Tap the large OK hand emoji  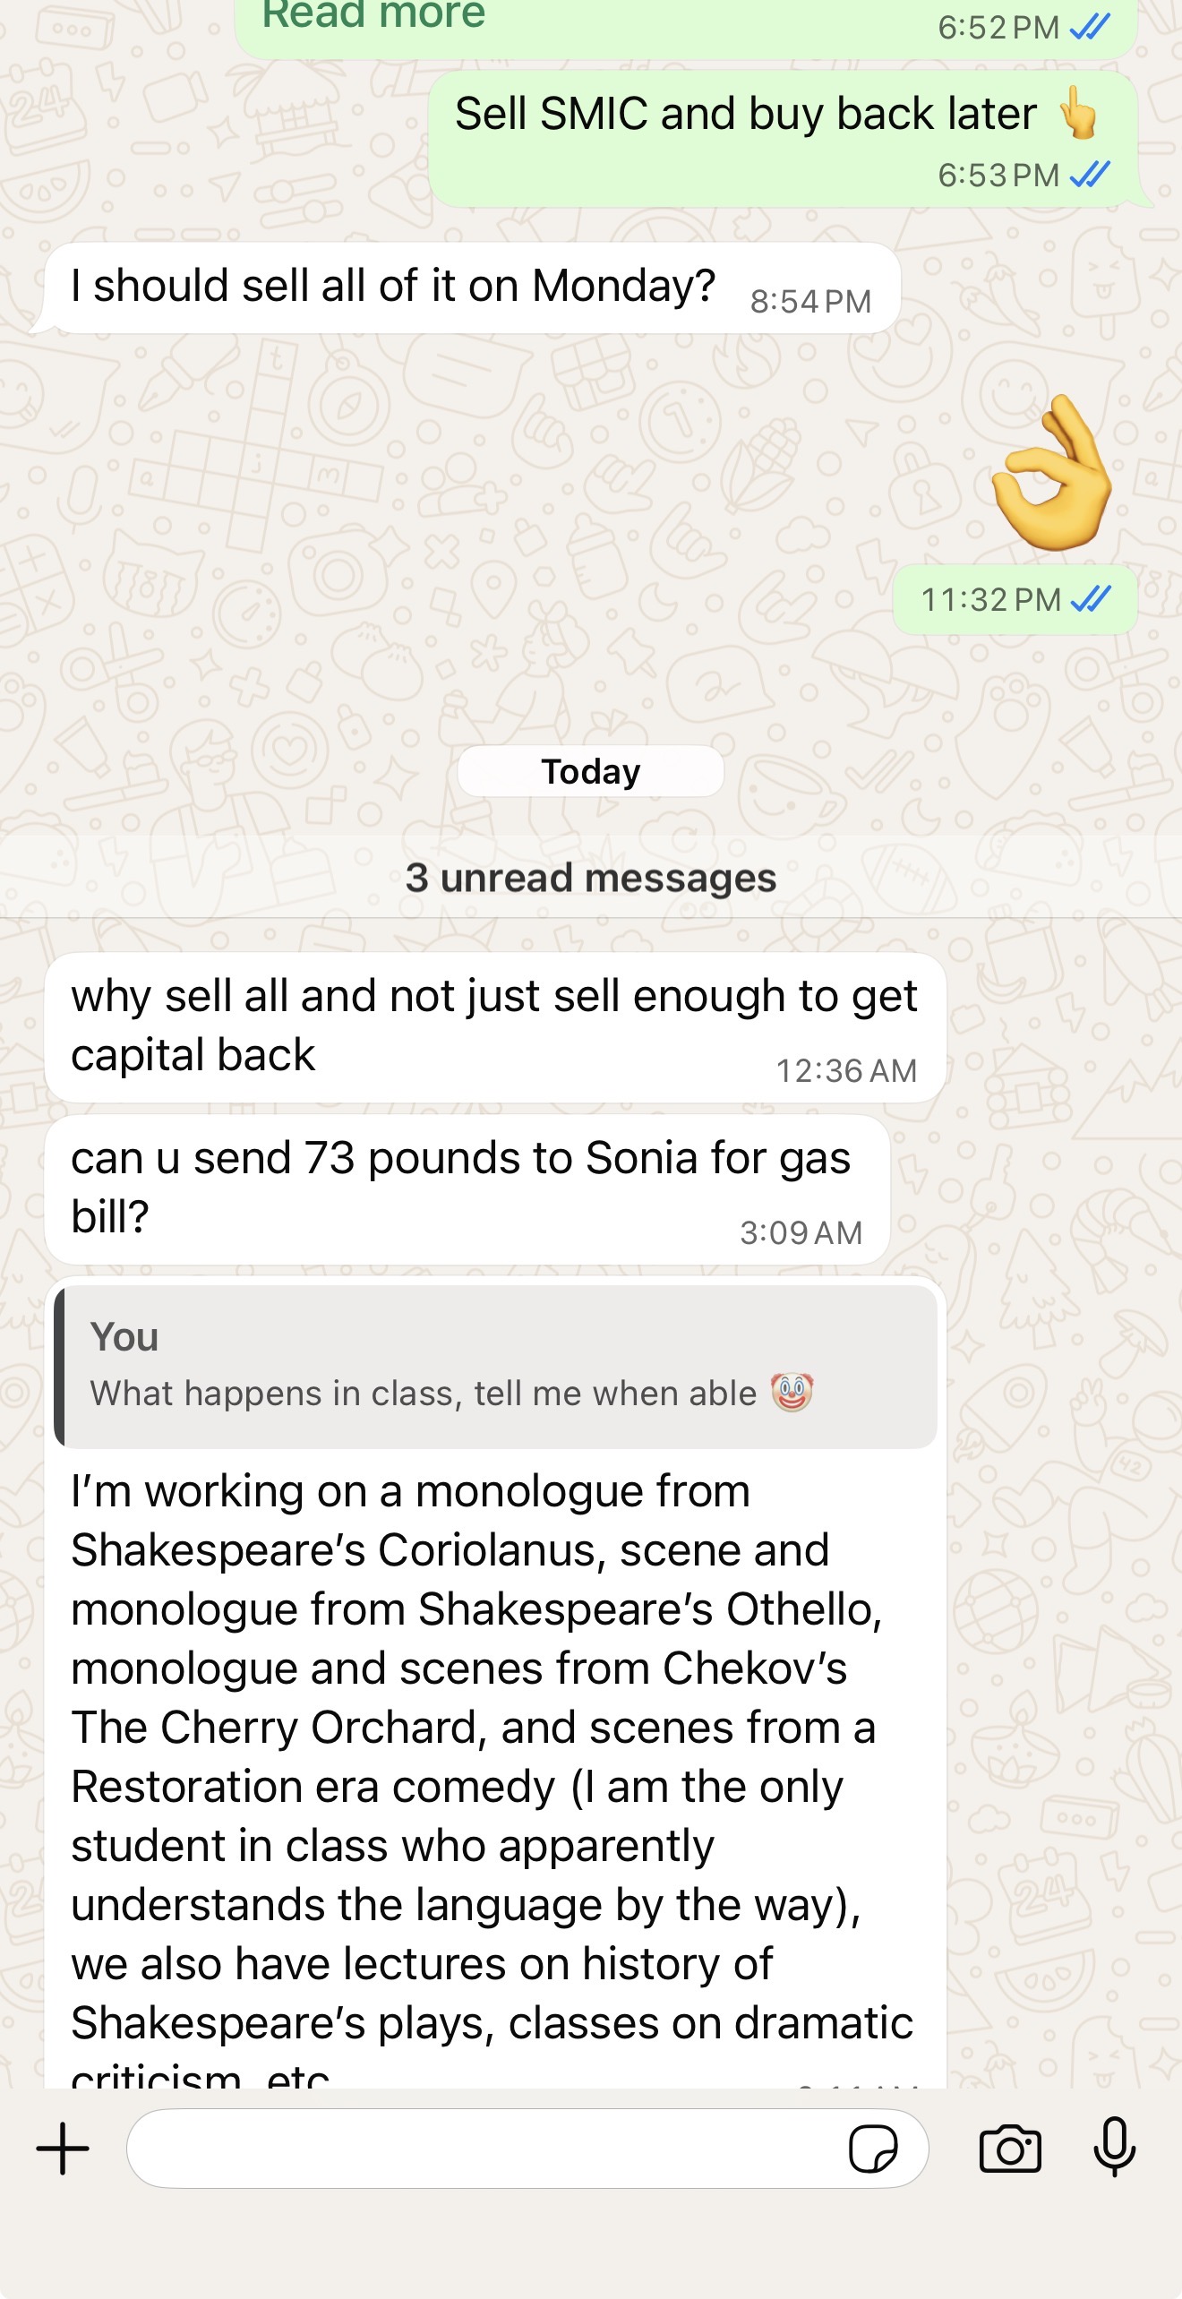point(1053,473)
